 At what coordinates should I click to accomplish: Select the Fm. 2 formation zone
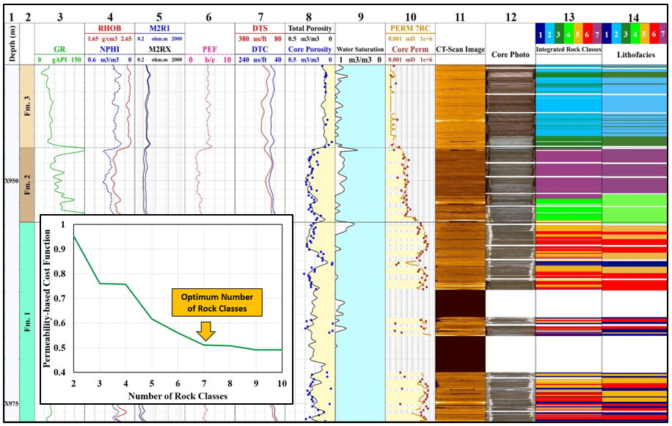point(26,185)
